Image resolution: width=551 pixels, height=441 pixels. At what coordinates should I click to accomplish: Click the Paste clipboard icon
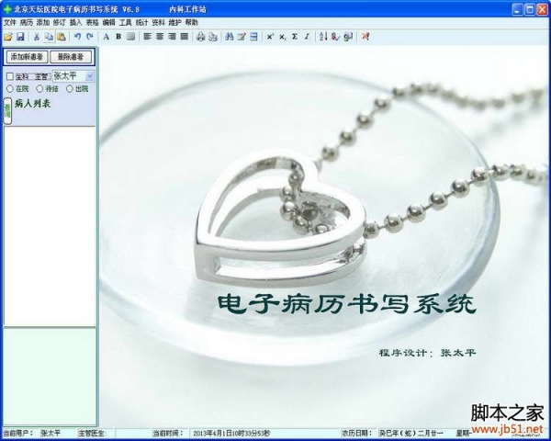tap(62, 37)
